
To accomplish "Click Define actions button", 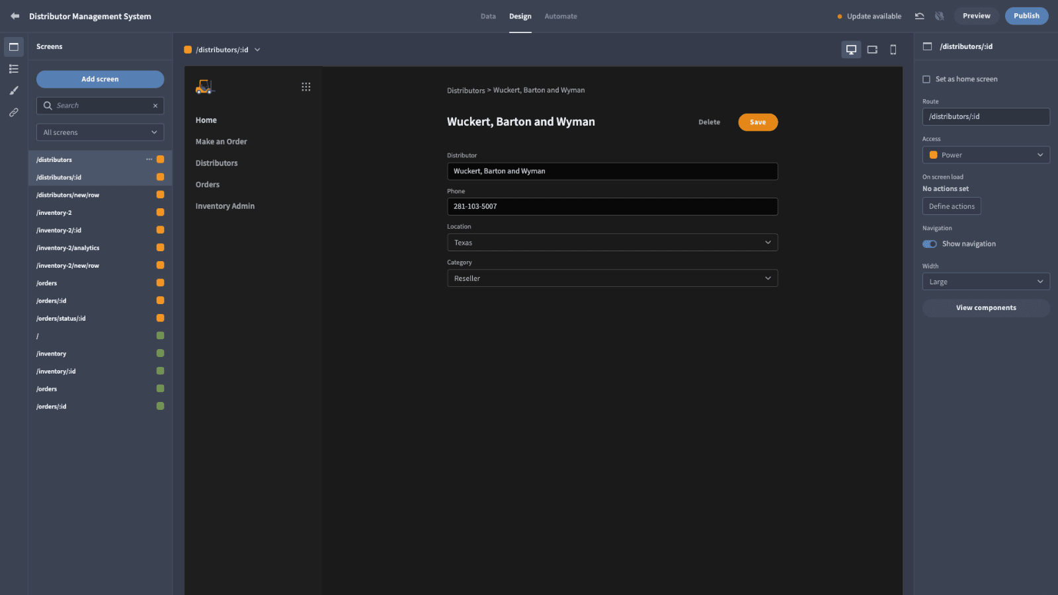I will (x=952, y=206).
